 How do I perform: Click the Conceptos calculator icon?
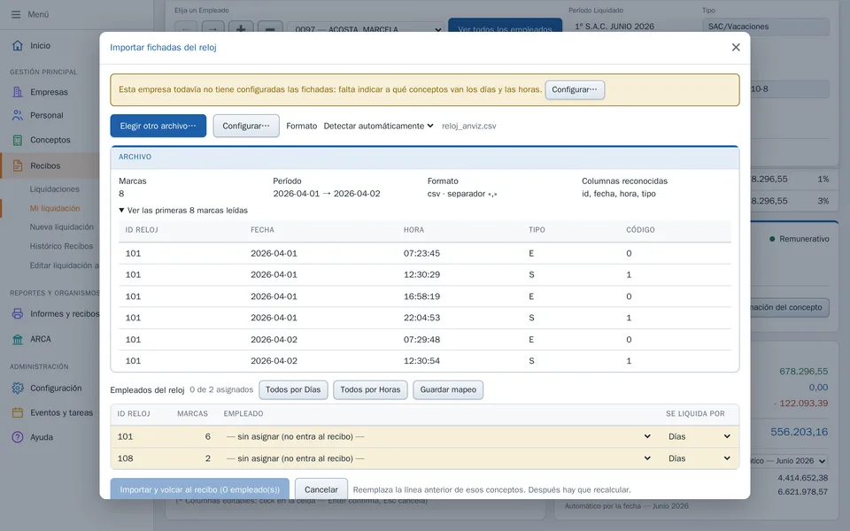coord(18,140)
